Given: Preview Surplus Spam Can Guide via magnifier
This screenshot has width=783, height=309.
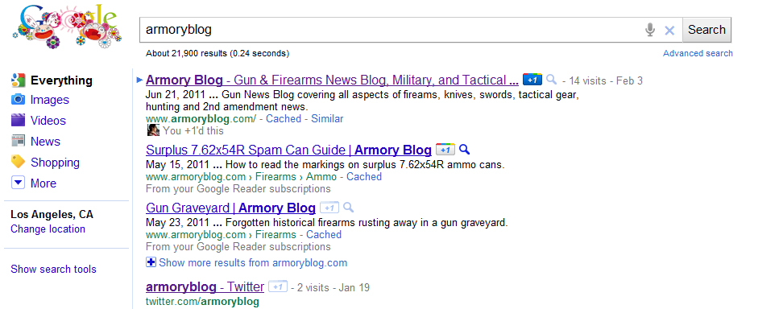Looking at the screenshot, I should point(465,149).
